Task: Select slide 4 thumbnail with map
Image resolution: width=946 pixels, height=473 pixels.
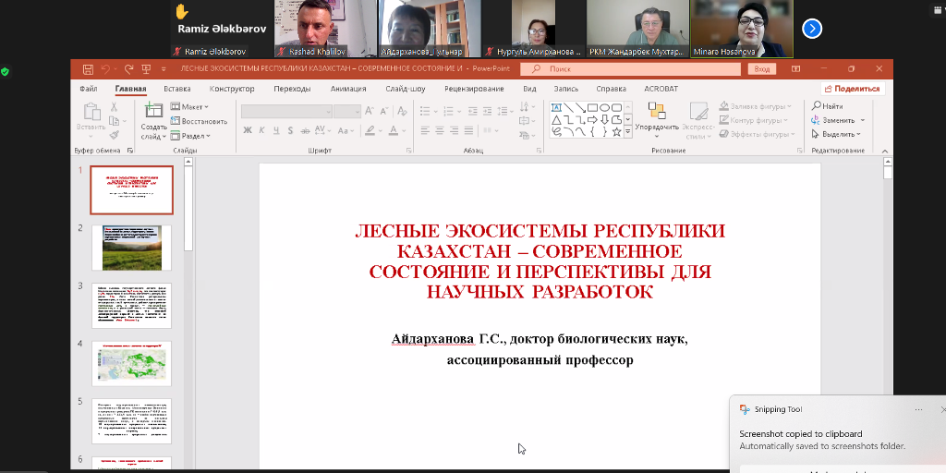Action: (x=131, y=364)
